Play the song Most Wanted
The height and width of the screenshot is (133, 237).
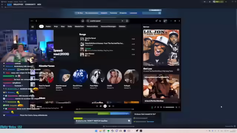point(107,54)
